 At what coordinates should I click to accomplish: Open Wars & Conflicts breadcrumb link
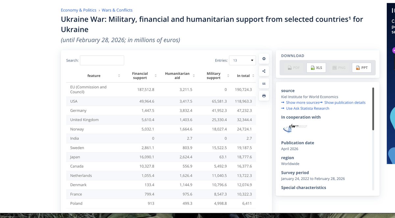[x=117, y=10]
